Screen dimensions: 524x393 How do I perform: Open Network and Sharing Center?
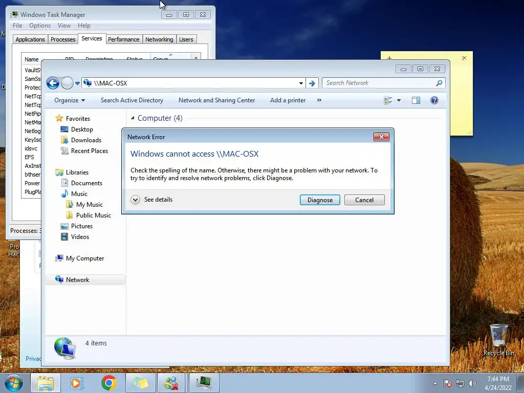216,100
